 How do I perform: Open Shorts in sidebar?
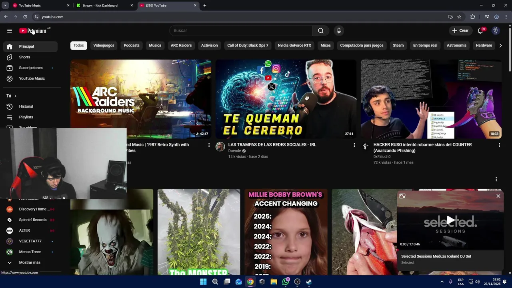(x=30, y=57)
